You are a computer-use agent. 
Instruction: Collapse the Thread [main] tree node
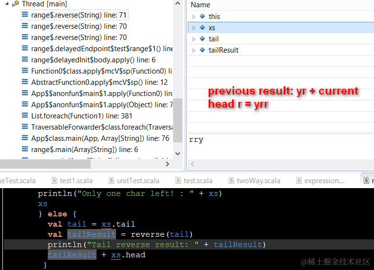point(7,4)
